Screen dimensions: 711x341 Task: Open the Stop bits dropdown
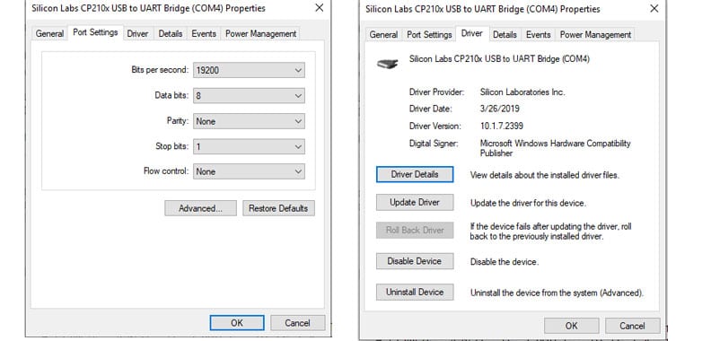point(249,146)
